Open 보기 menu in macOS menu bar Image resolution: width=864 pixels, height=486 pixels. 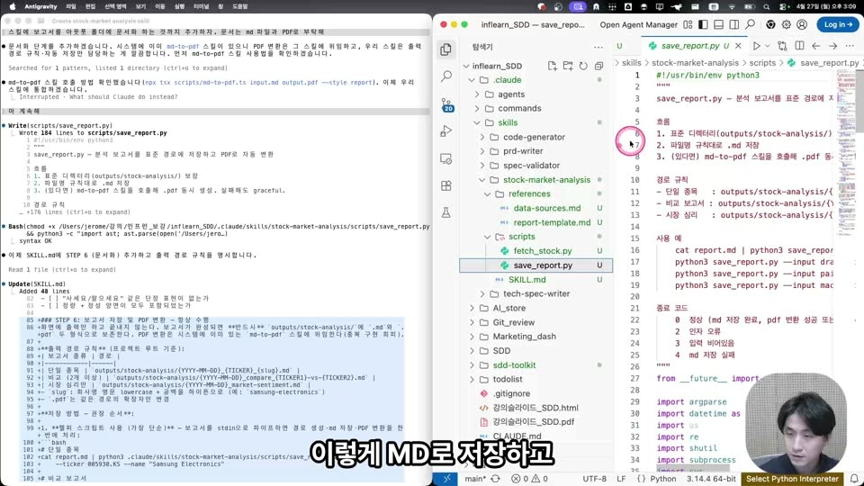coord(141,6)
